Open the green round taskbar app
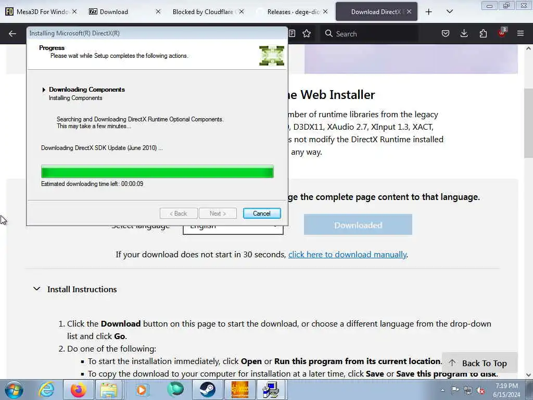The image size is (533, 400). click(x=175, y=390)
